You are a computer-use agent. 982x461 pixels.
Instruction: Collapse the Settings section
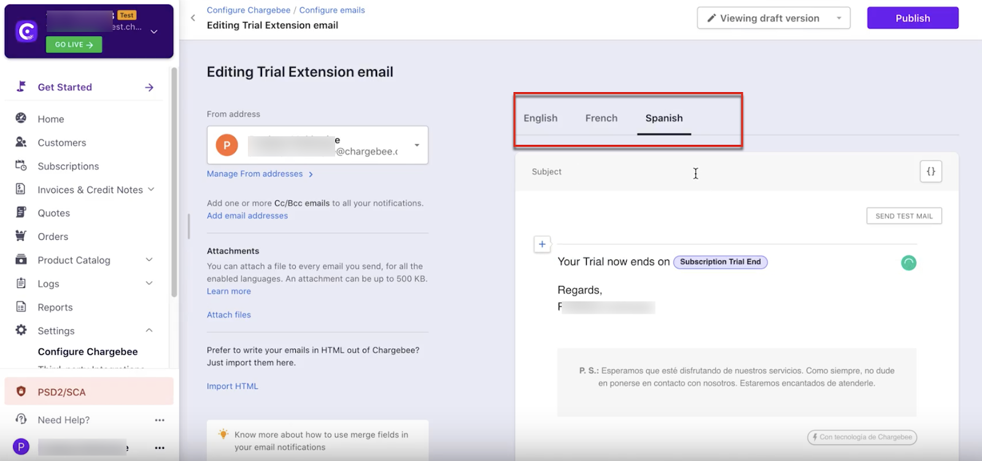tap(149, 330)
